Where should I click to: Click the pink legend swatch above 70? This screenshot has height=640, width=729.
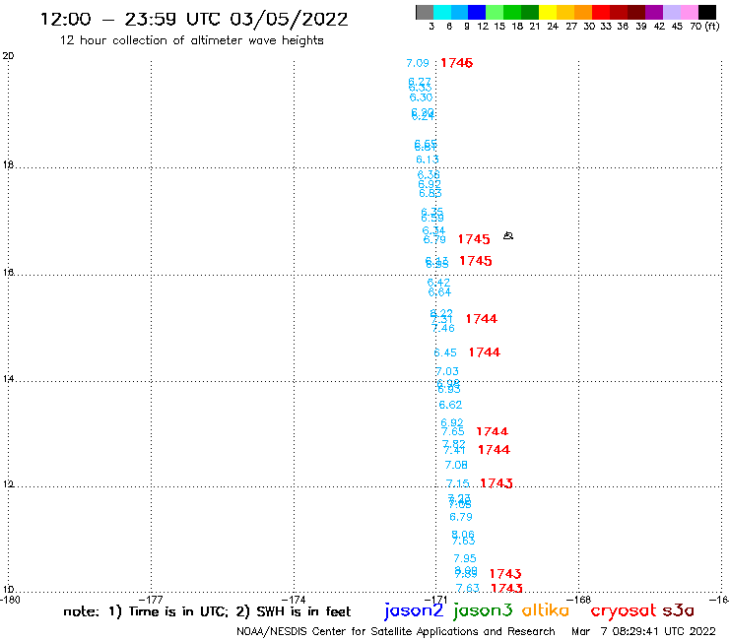point(689,12)
